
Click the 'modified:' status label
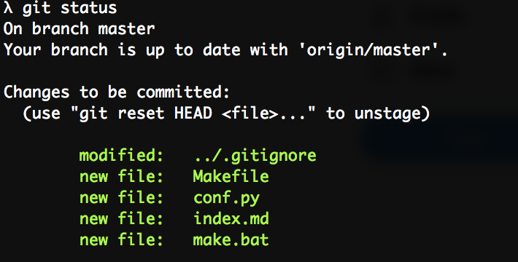(122, 156)
